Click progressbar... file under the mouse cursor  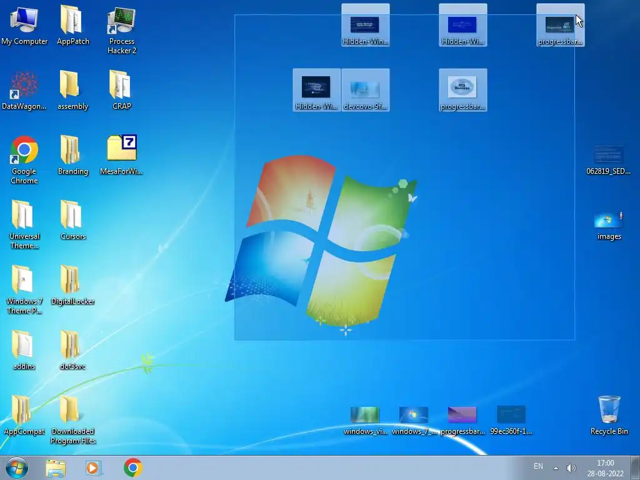561,25
